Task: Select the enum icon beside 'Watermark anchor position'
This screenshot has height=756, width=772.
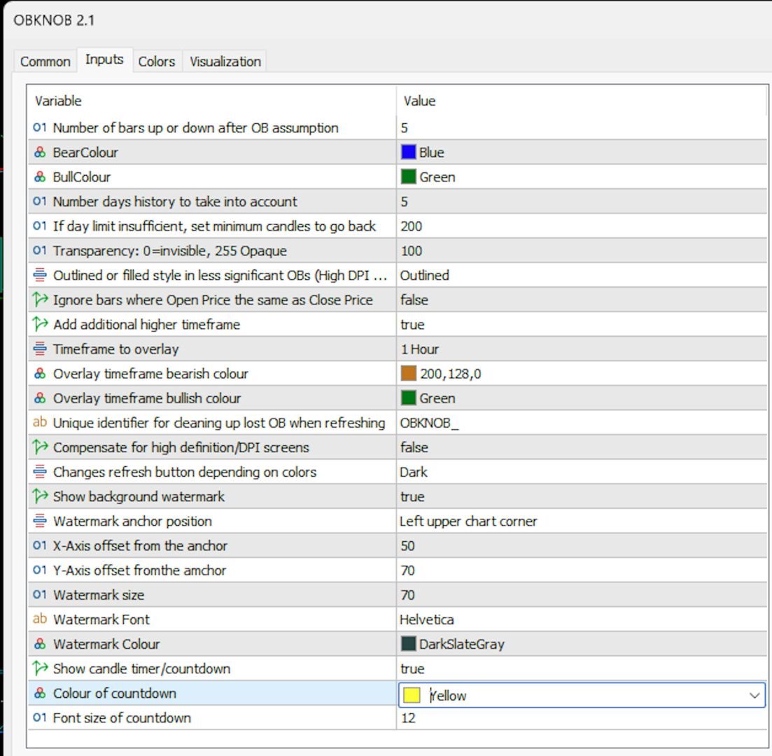Action: pos(40,521)
